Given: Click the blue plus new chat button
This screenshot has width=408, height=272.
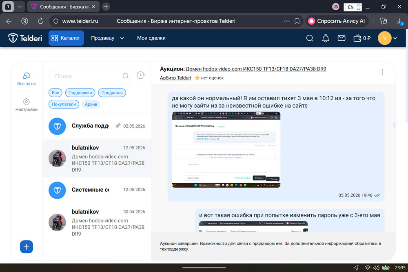Looking at the screenshot, I should [x=27, y=247].
